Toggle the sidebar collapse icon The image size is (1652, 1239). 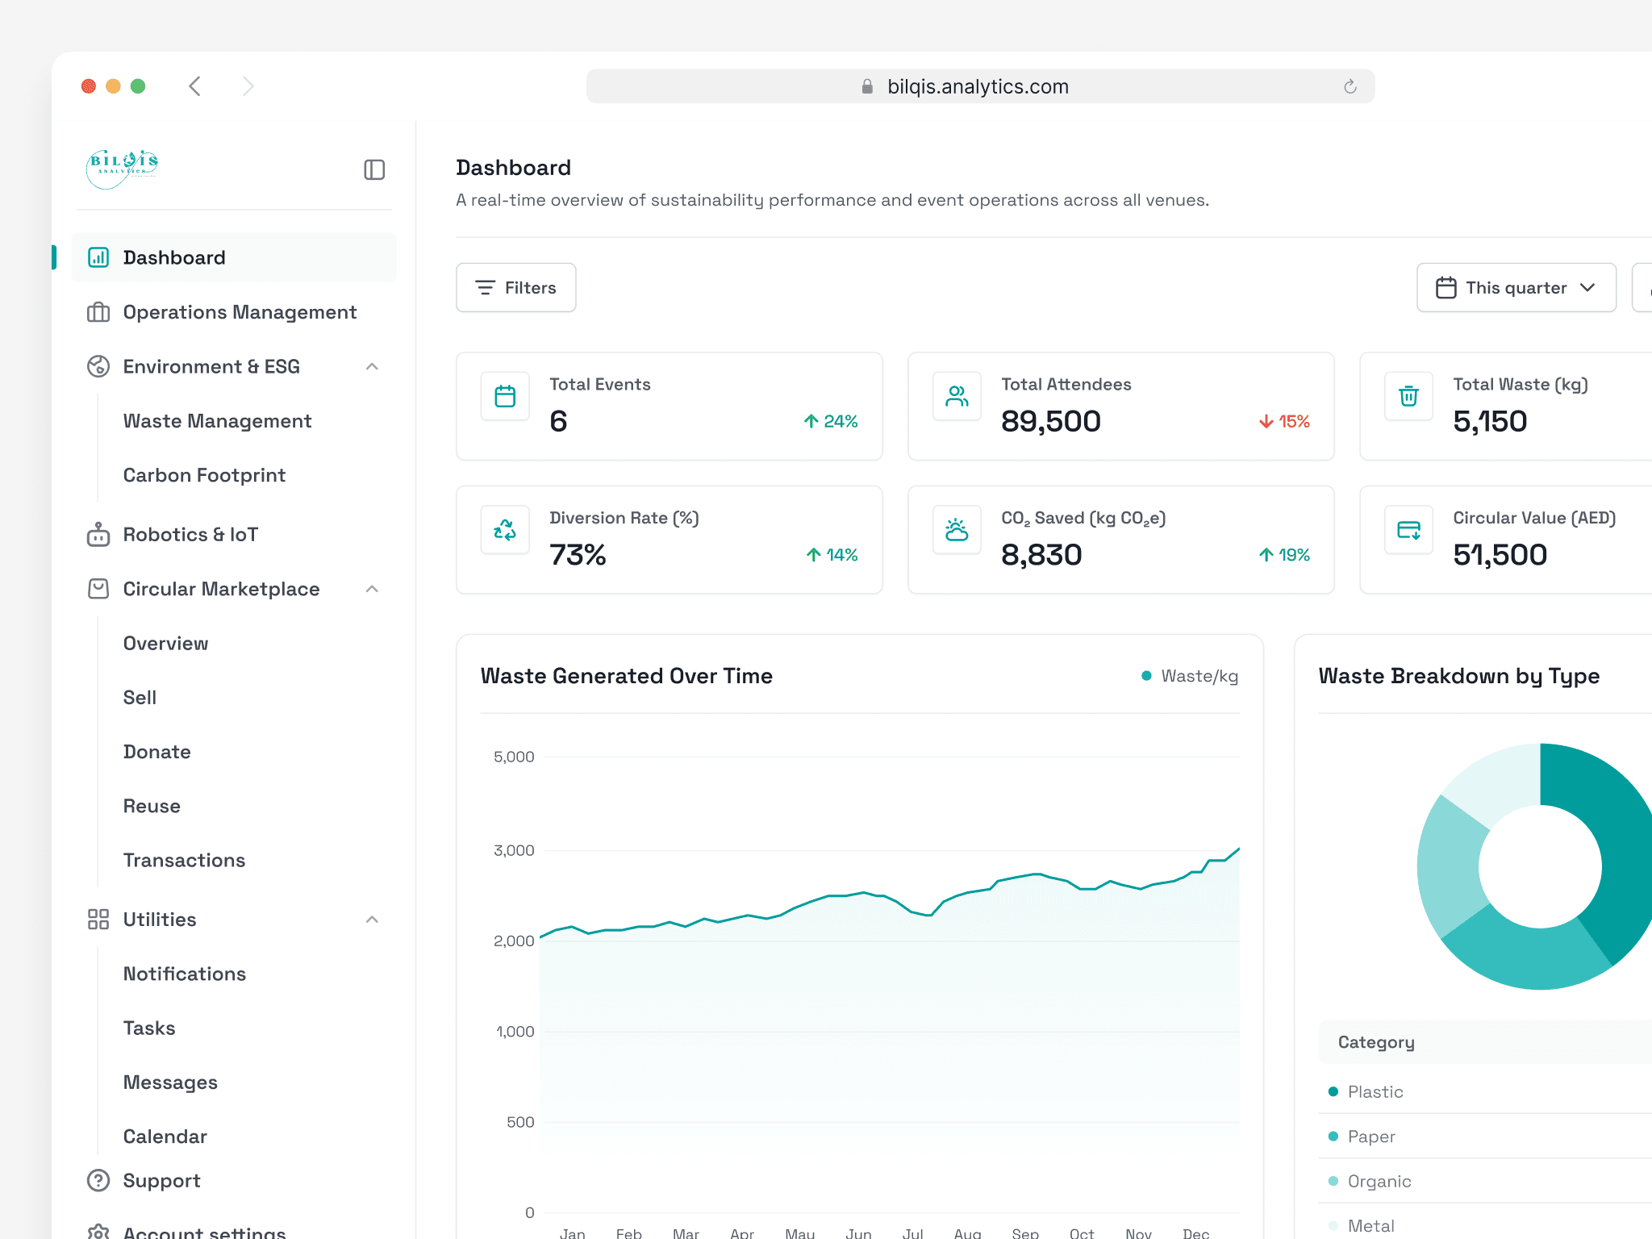[374, 169]
